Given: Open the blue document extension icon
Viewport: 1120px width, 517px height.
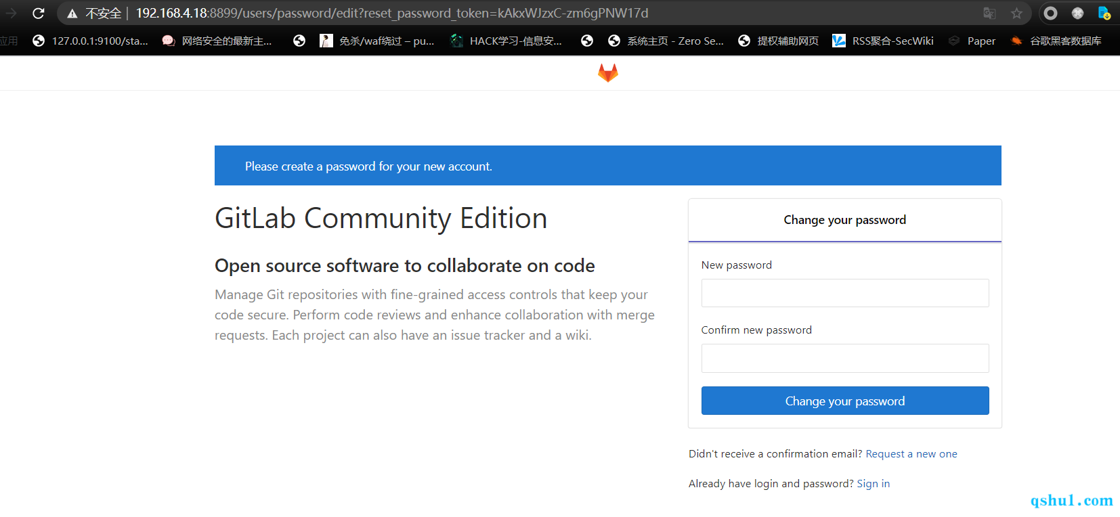Looking at the screenshot, I should 1104,13.
